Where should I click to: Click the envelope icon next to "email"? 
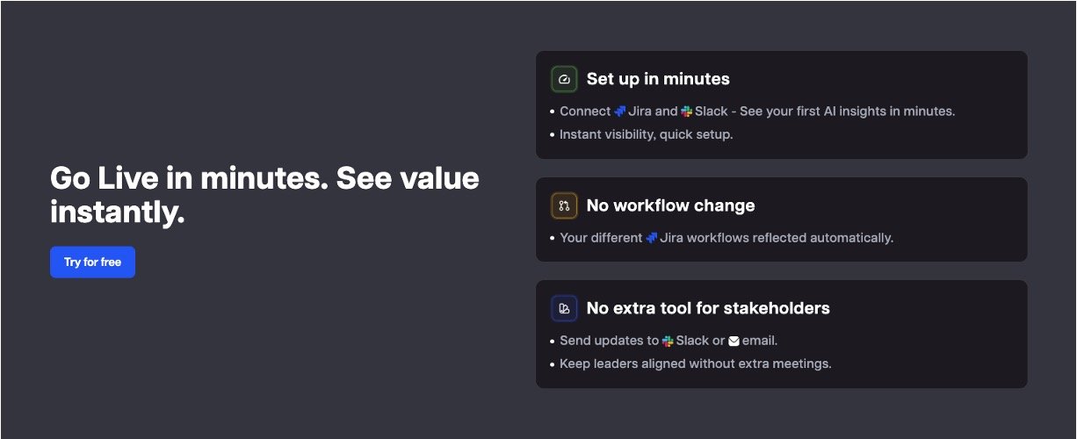click(x=734, y=341)
